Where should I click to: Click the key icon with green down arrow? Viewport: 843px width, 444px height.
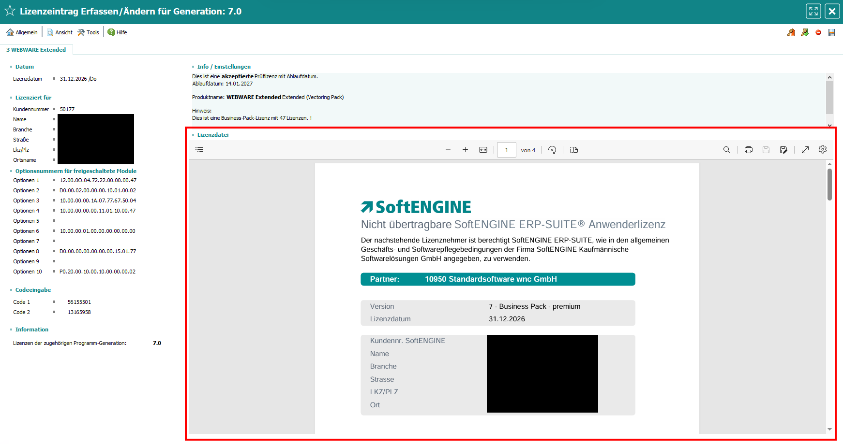click(805, 32)
